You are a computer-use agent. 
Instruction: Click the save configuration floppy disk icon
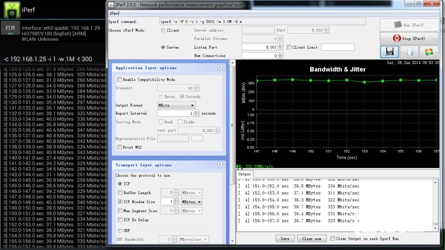pyautogui.click(x=389, y=52)
